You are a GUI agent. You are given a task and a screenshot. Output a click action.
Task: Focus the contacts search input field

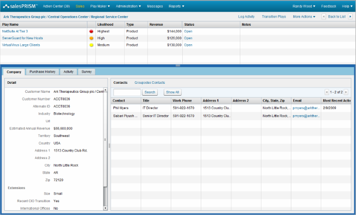tap(127, 92)
